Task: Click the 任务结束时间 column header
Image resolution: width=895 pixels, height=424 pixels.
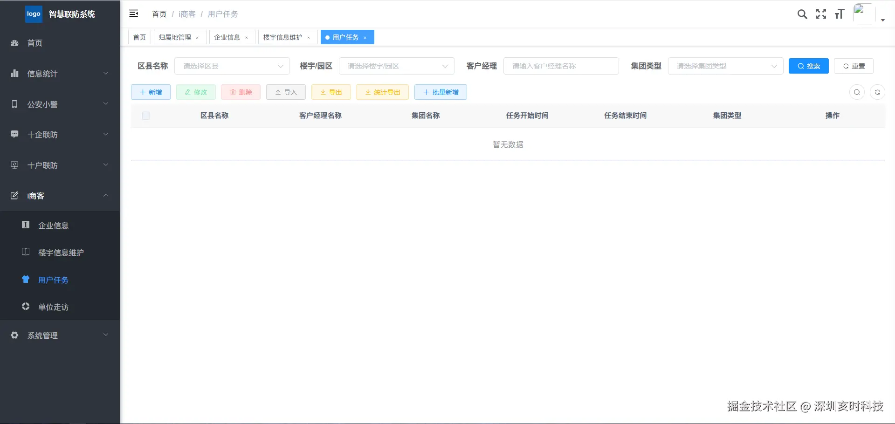Action: (x=625, y=116)
